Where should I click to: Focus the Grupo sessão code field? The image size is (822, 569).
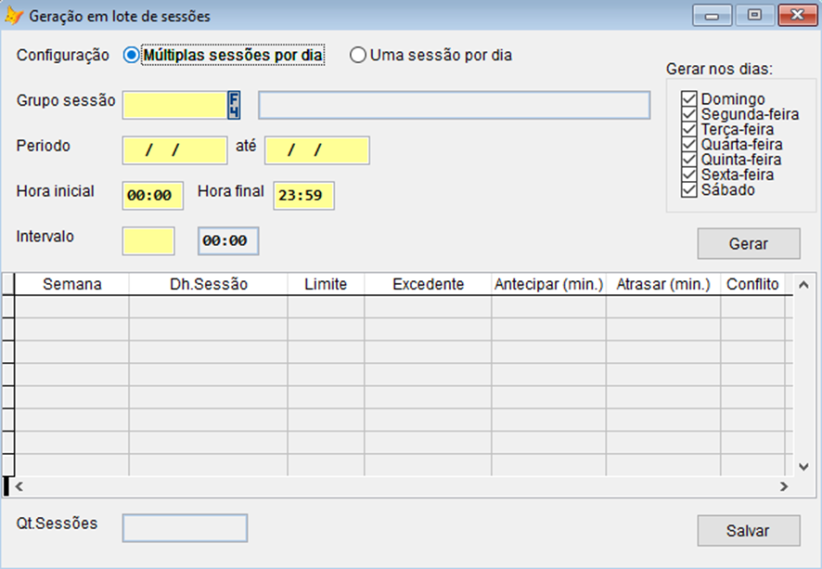tap(174, 105)
